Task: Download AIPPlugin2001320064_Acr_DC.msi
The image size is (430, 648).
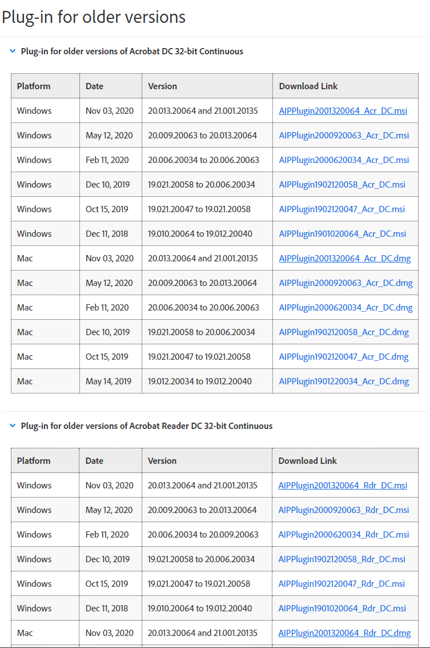Action: tap(343, 111)
